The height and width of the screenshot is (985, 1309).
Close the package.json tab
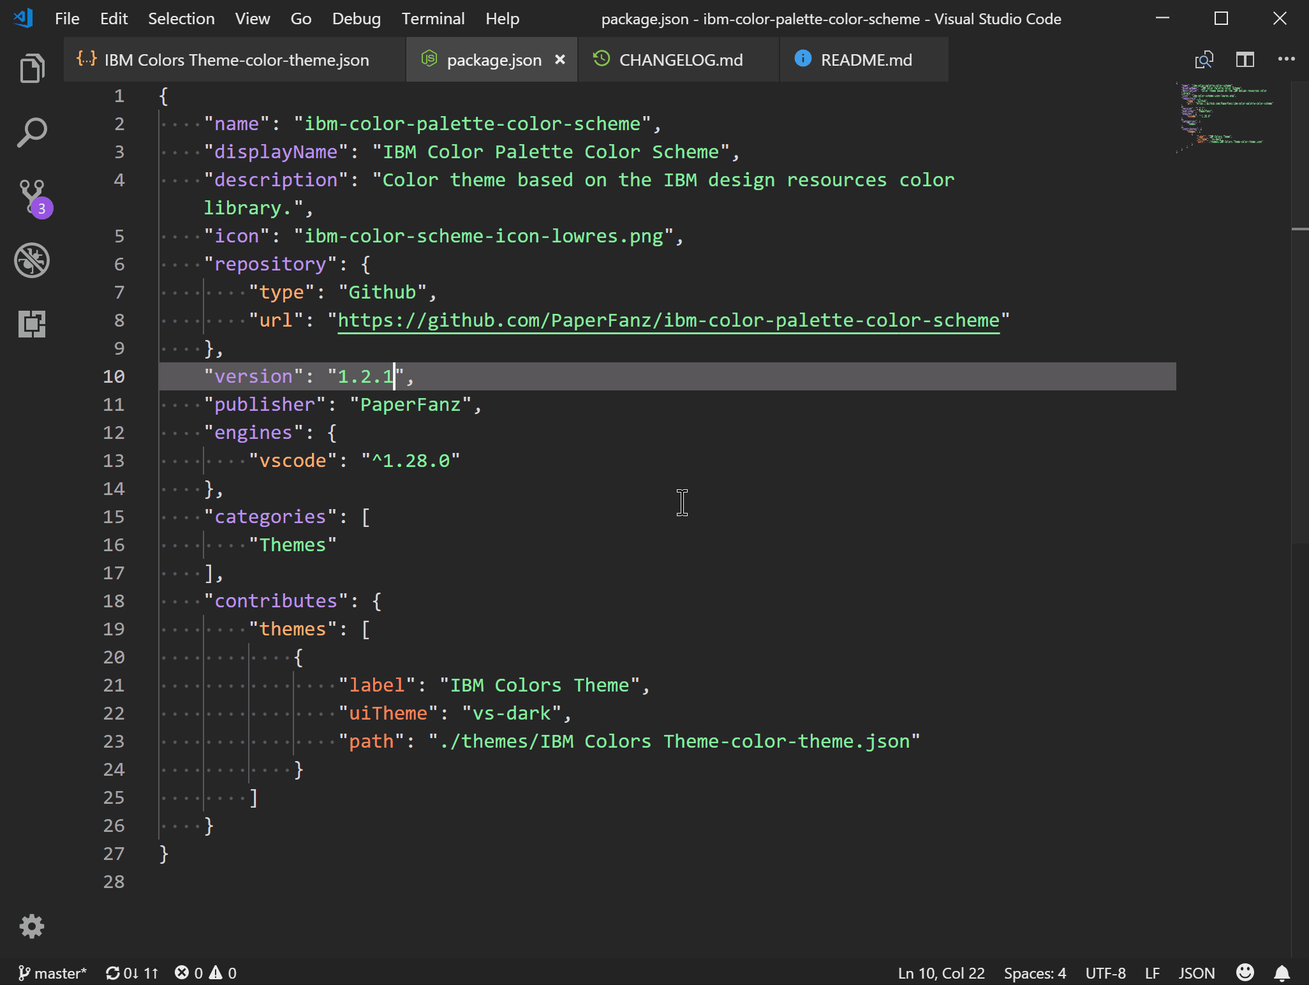(x=560, y=60)
